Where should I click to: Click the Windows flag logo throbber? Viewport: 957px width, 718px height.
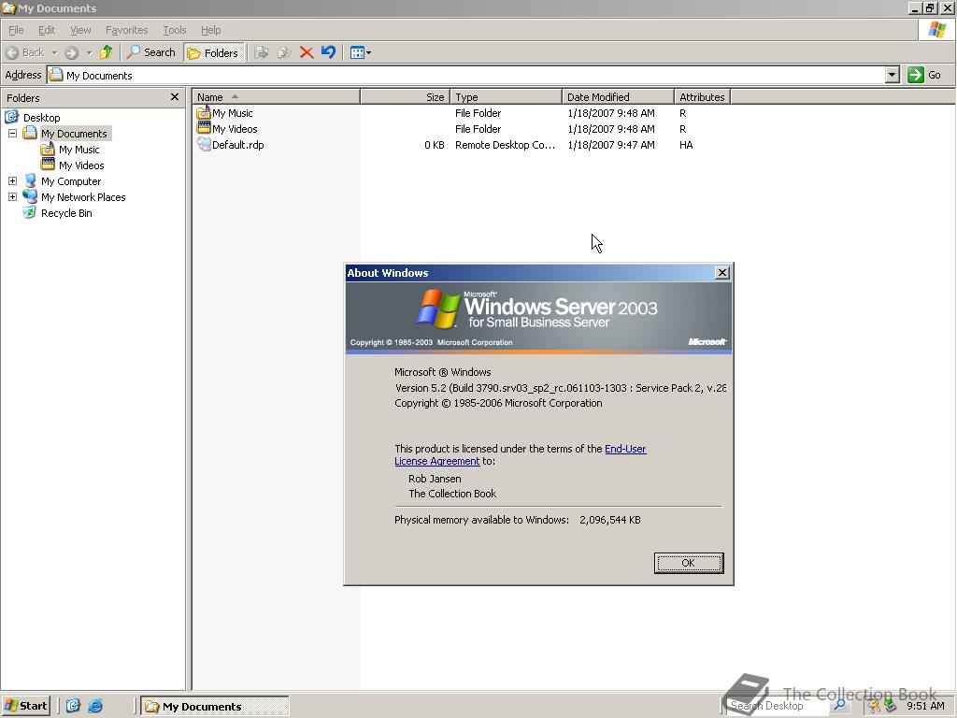pyautogui.click(x=936, y=30)
